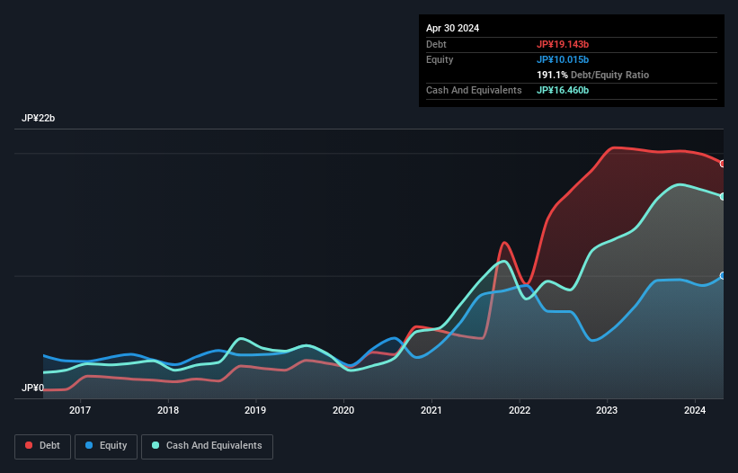This screenshot has width=738, height=473.
Task: Click the red Debt legend dot
Action: [29, 445]
